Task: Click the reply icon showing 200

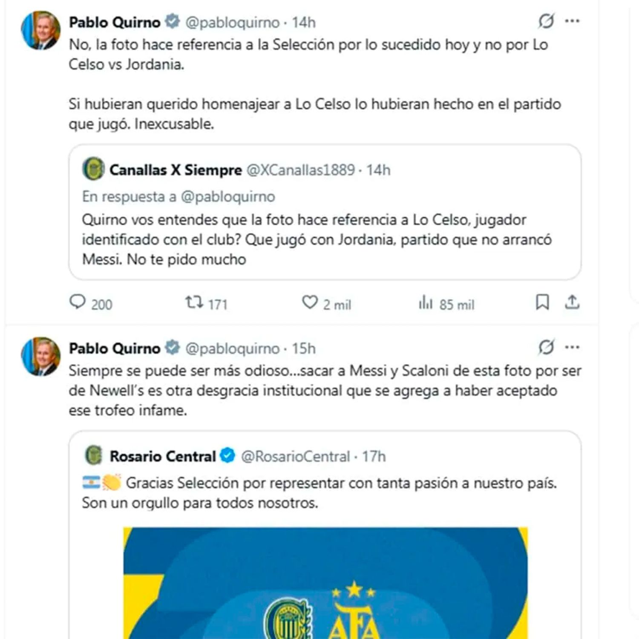Action: [x=78, y=302]
